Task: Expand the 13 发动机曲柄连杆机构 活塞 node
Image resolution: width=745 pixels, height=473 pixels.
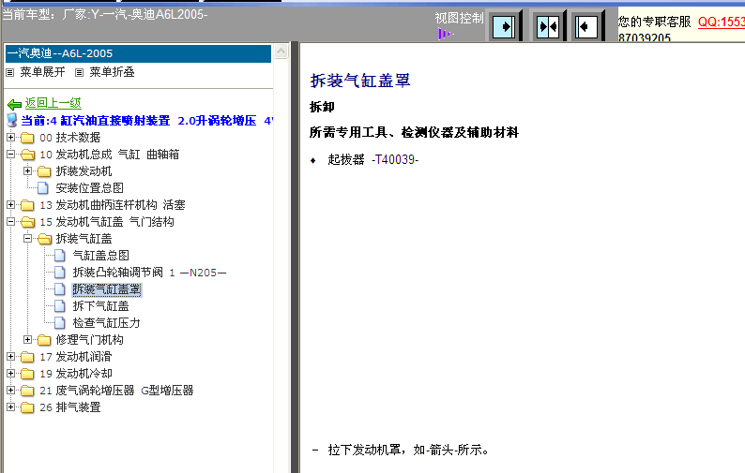Action: (x=10, y=204)
